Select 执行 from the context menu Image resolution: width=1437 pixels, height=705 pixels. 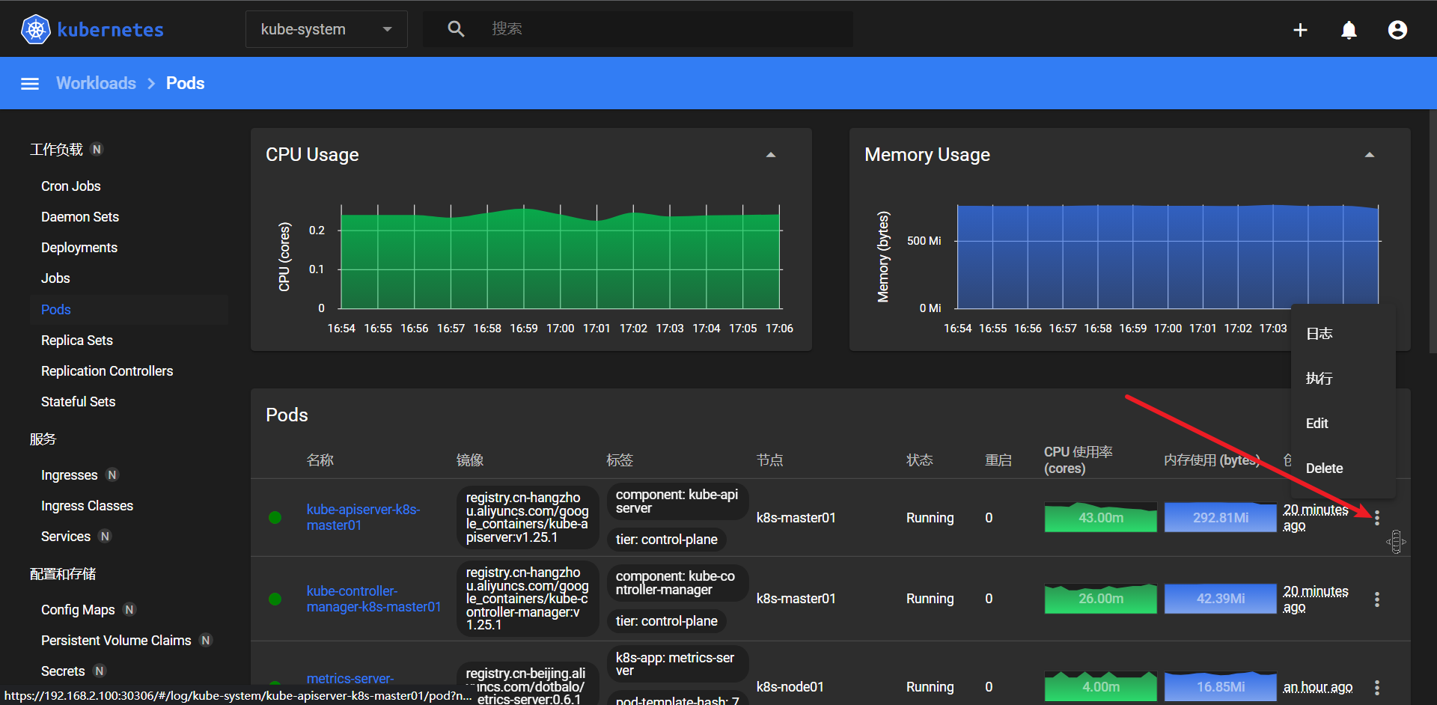click(x=1343, y=379)
